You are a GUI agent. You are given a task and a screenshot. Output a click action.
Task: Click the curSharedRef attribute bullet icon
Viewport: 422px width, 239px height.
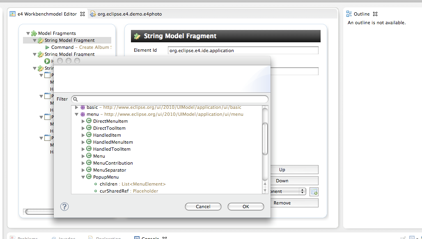(x=96, y=191)
